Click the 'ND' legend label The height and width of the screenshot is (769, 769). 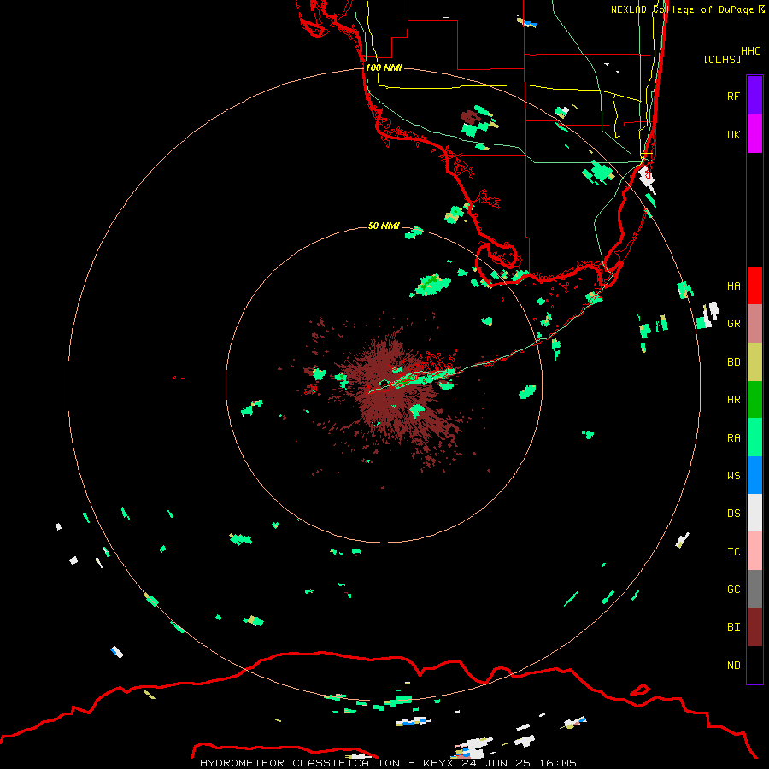pyautogui.click(x=733, y=666)
